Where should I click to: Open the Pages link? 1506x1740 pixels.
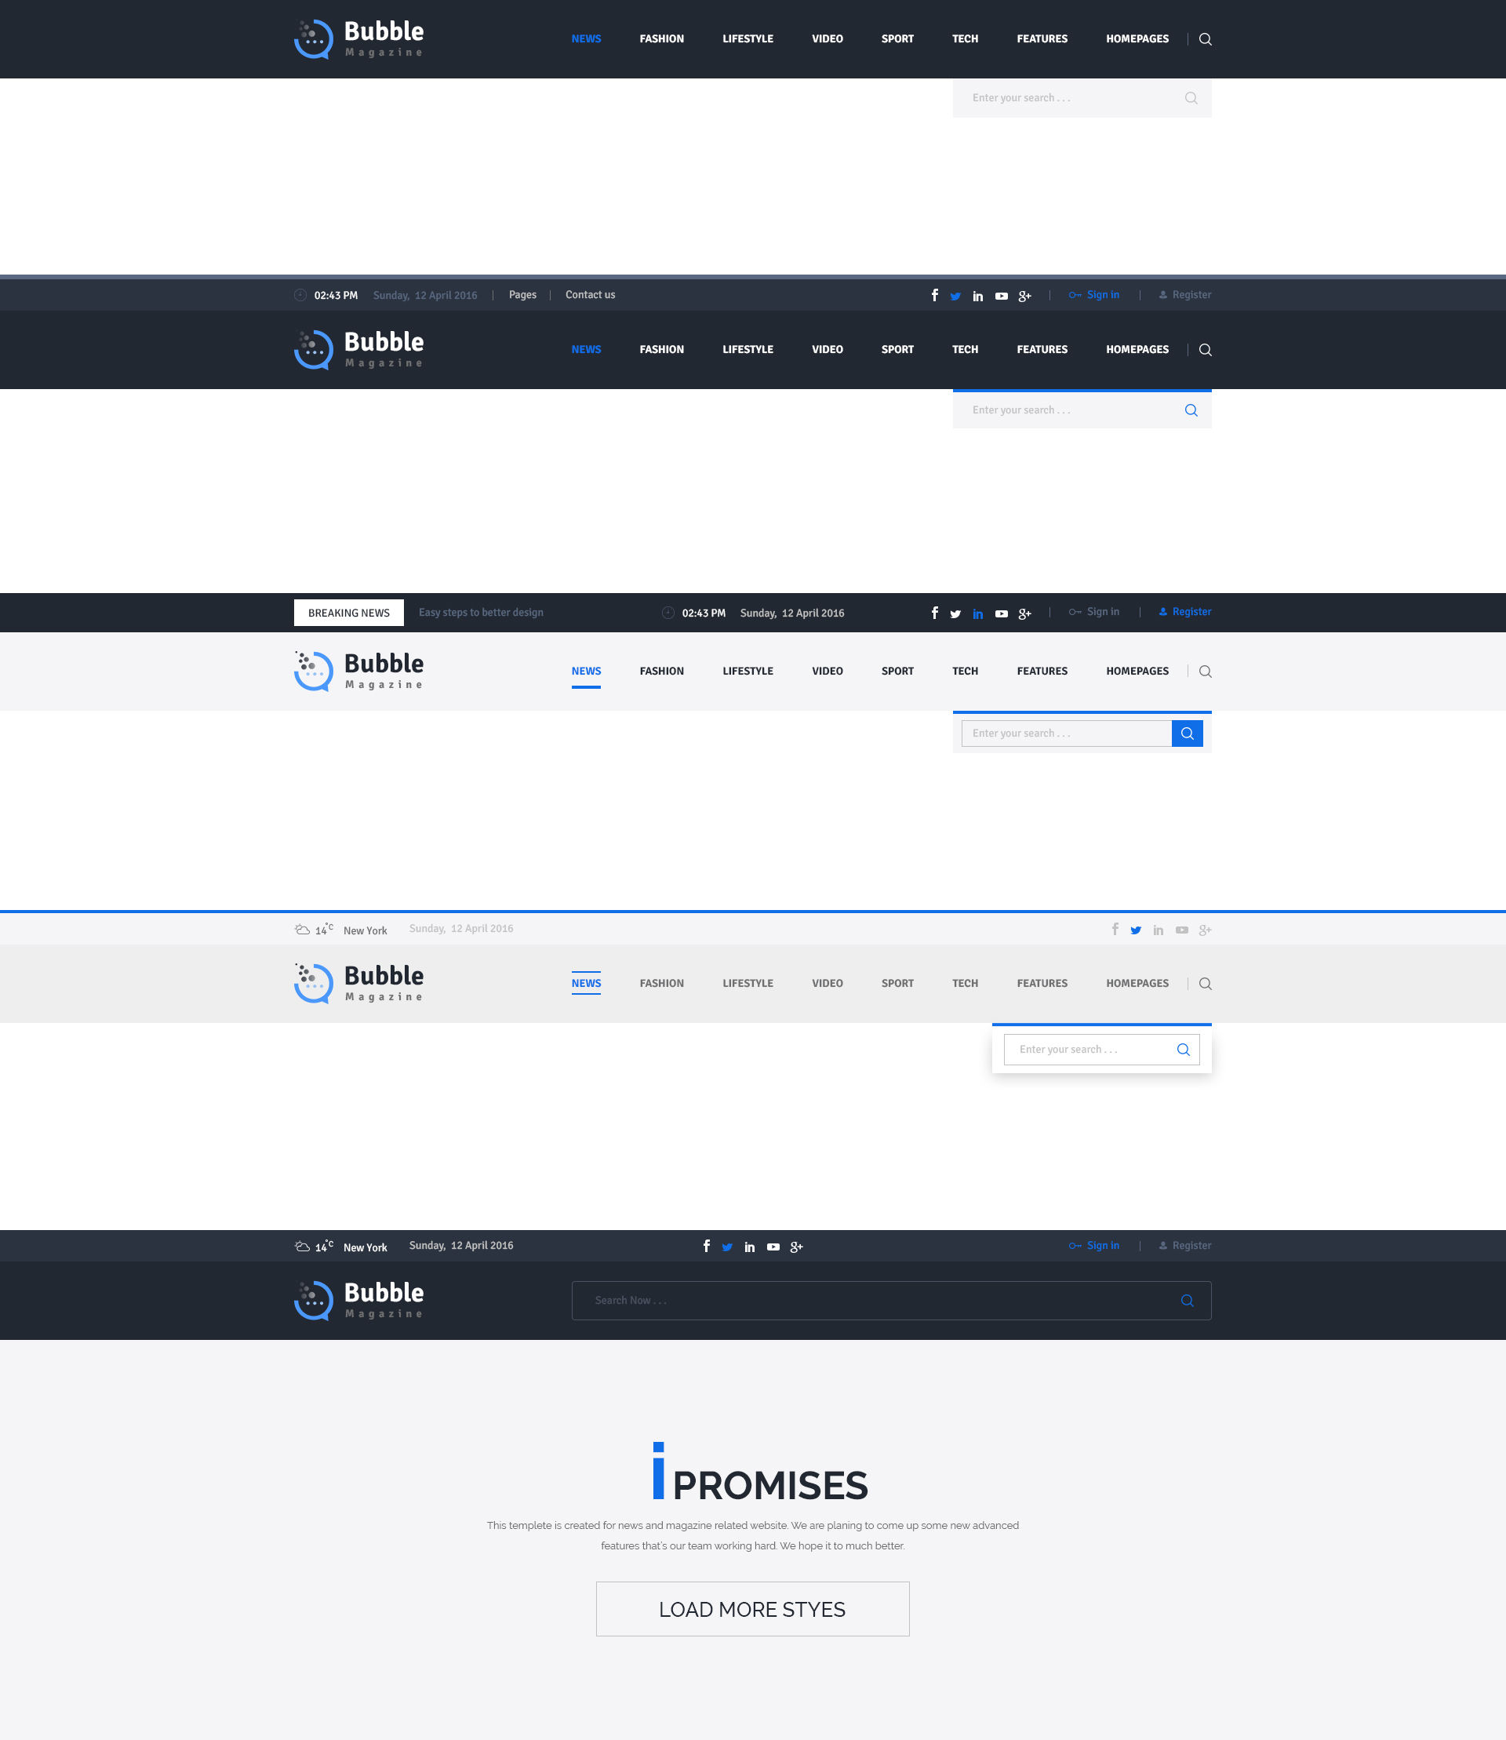[522, 295]
